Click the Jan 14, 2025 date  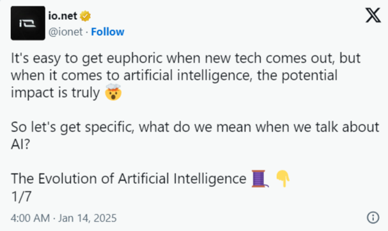click(88, 218)
